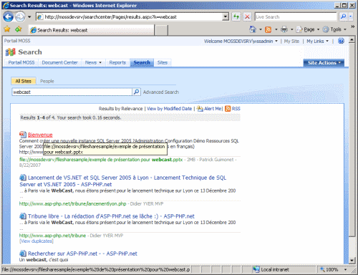
Task: Click the Add to Favorites icon
Action: tap(19, 29)
